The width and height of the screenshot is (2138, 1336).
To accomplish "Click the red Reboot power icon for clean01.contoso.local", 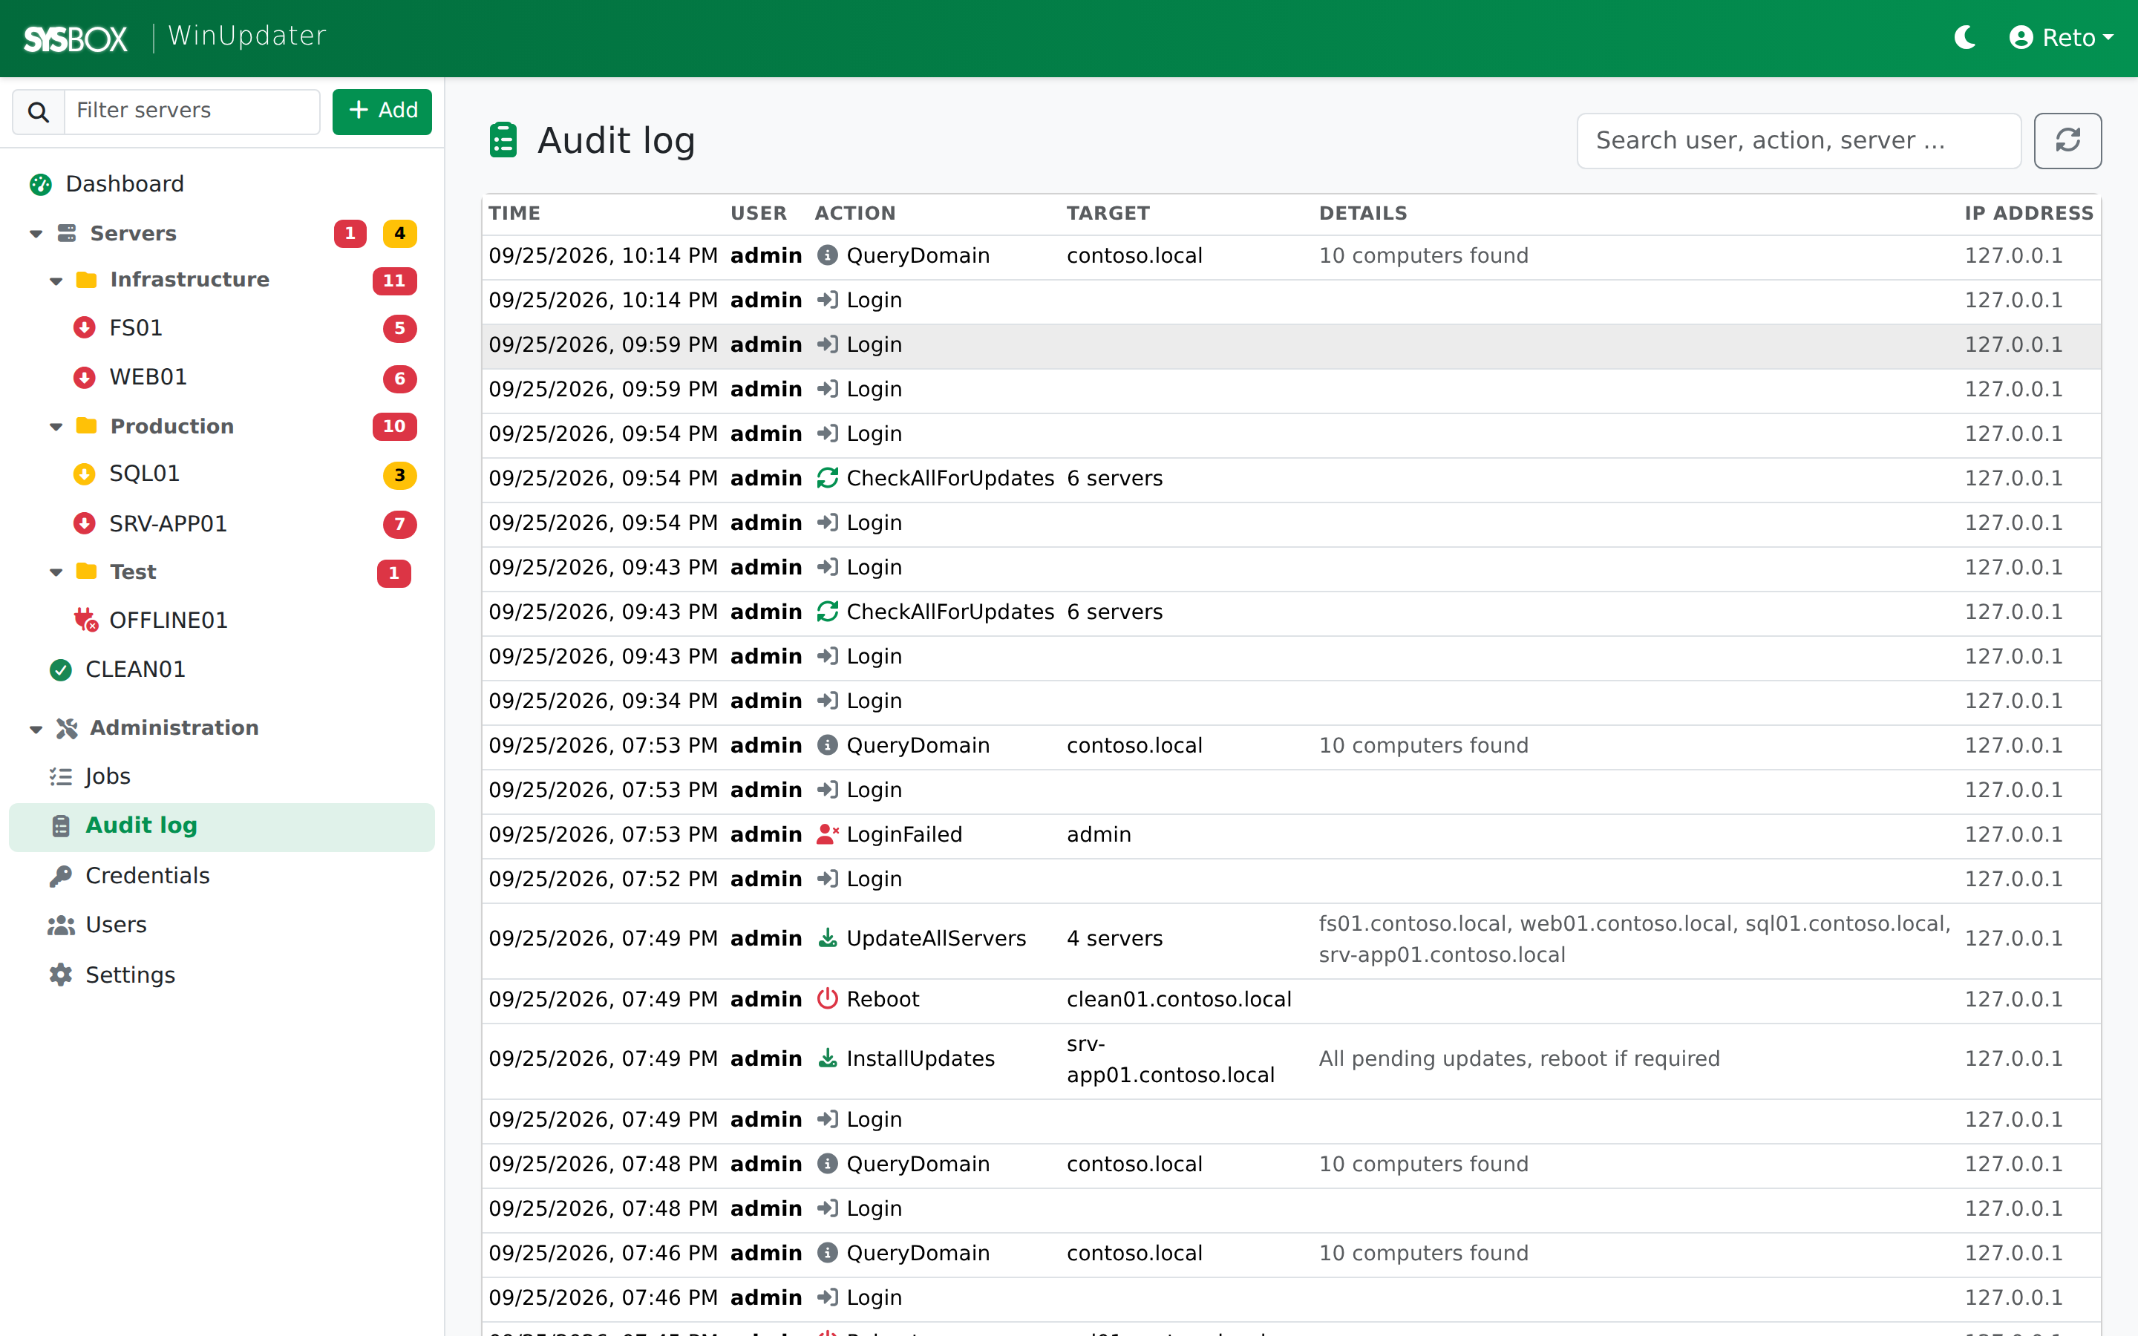I will (827, 998).
